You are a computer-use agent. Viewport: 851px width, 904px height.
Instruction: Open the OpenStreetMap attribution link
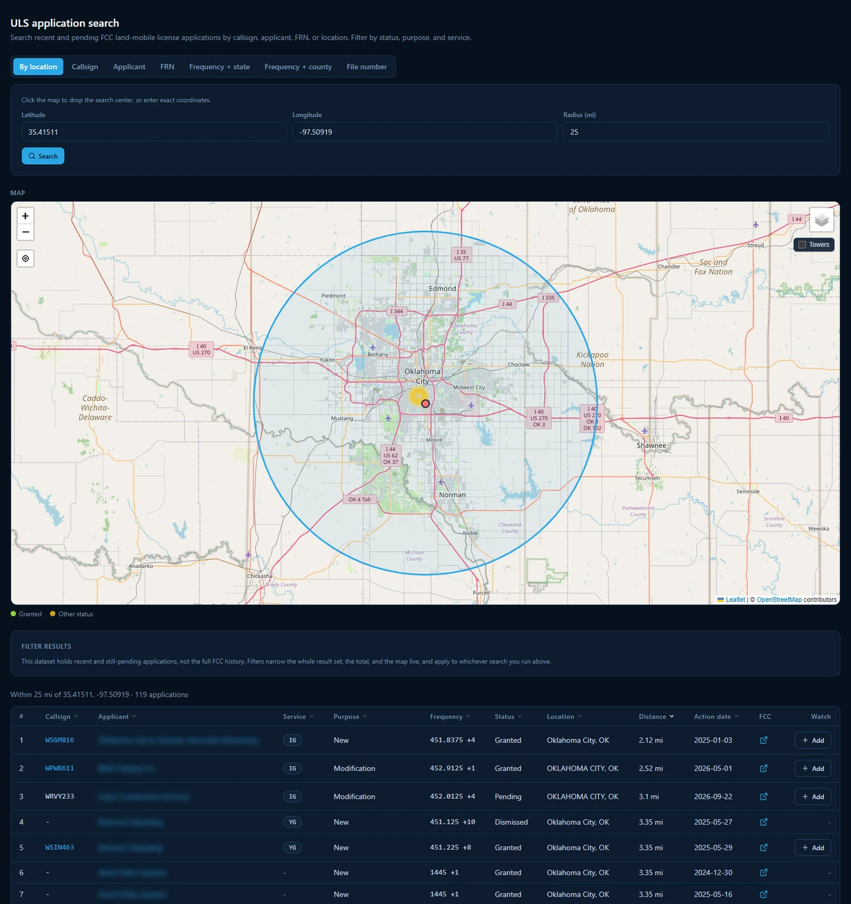pyautogui.click(x=779, y=600)
